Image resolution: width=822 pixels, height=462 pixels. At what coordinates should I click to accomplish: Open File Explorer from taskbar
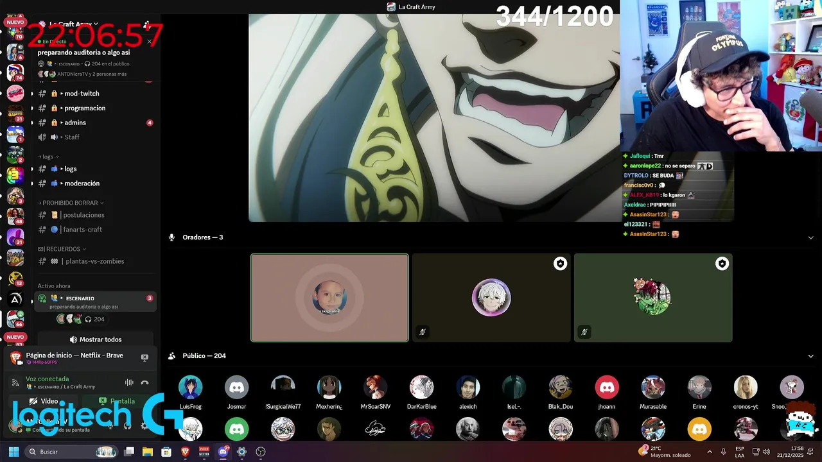click(148, 452)
